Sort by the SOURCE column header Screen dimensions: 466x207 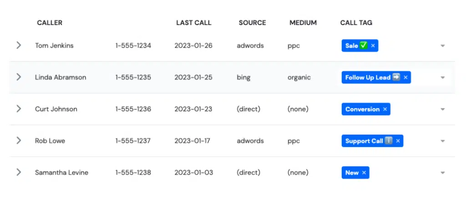pyautogui.click(x=252, y=23)
